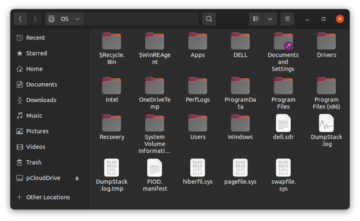Screen dimensions: 360x221
Task: Go to Home in the sidebar
Action: click(x=49, y=69)
